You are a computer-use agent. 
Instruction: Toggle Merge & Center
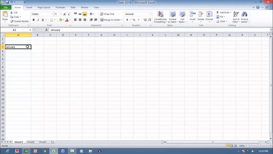point(110,20)
